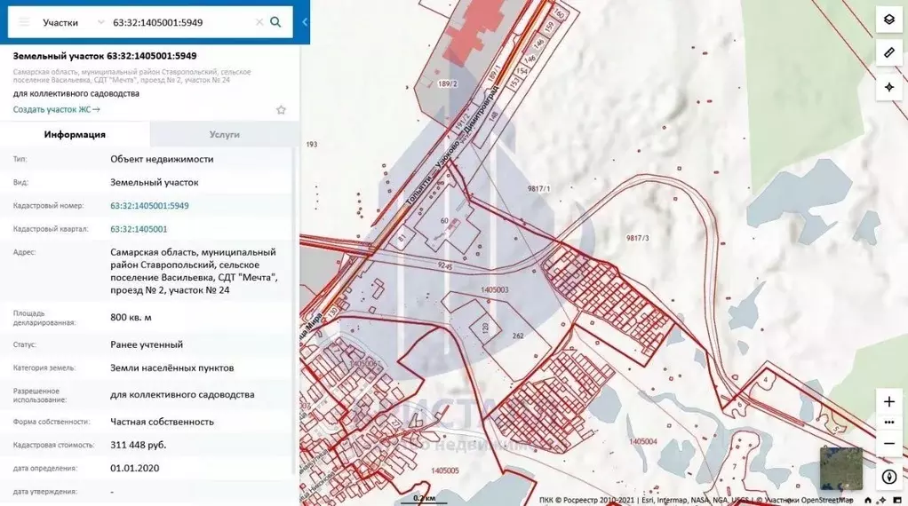Click the locate-me crosshair icon
The image size is (908, 506).
(x=888, y=87)
